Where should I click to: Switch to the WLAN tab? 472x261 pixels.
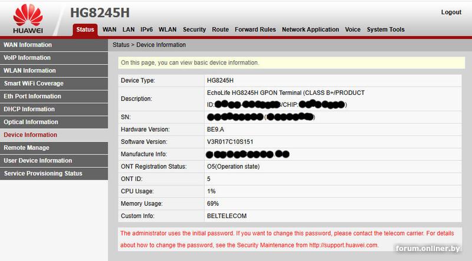(x=168, y=29)
